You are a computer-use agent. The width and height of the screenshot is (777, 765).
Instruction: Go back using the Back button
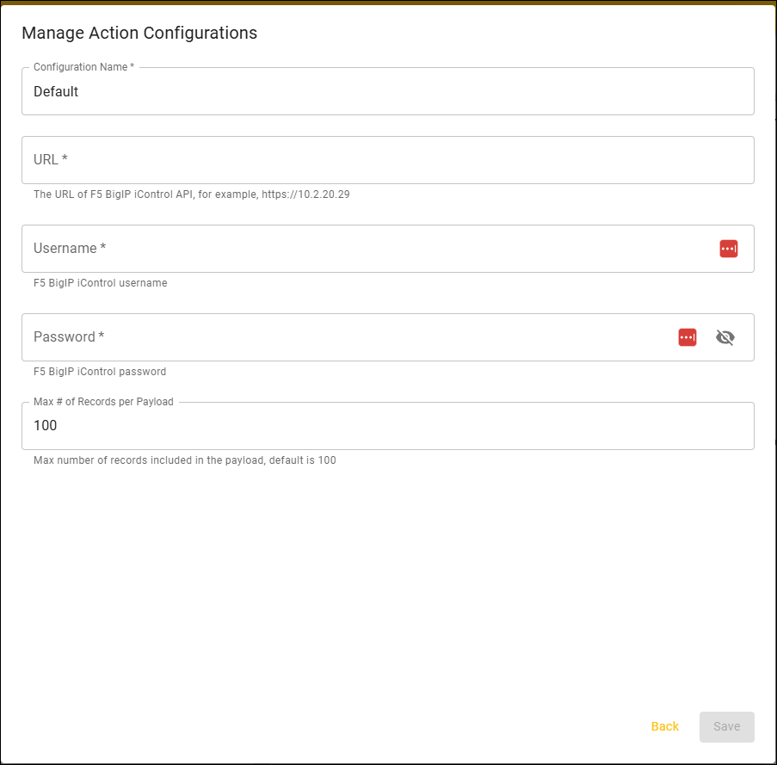(664, 726)
